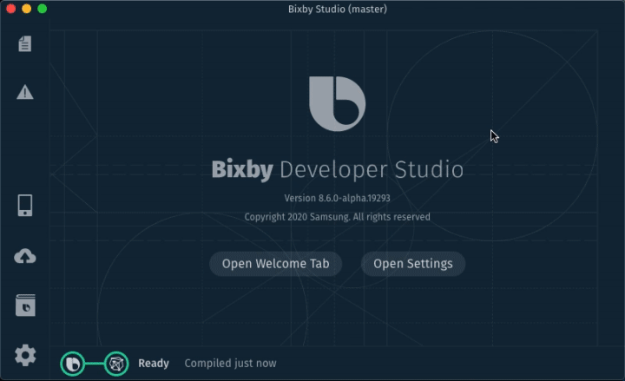Open the Simulator phone icon
This screenshot has width=625, height=381.
(24, 205)
